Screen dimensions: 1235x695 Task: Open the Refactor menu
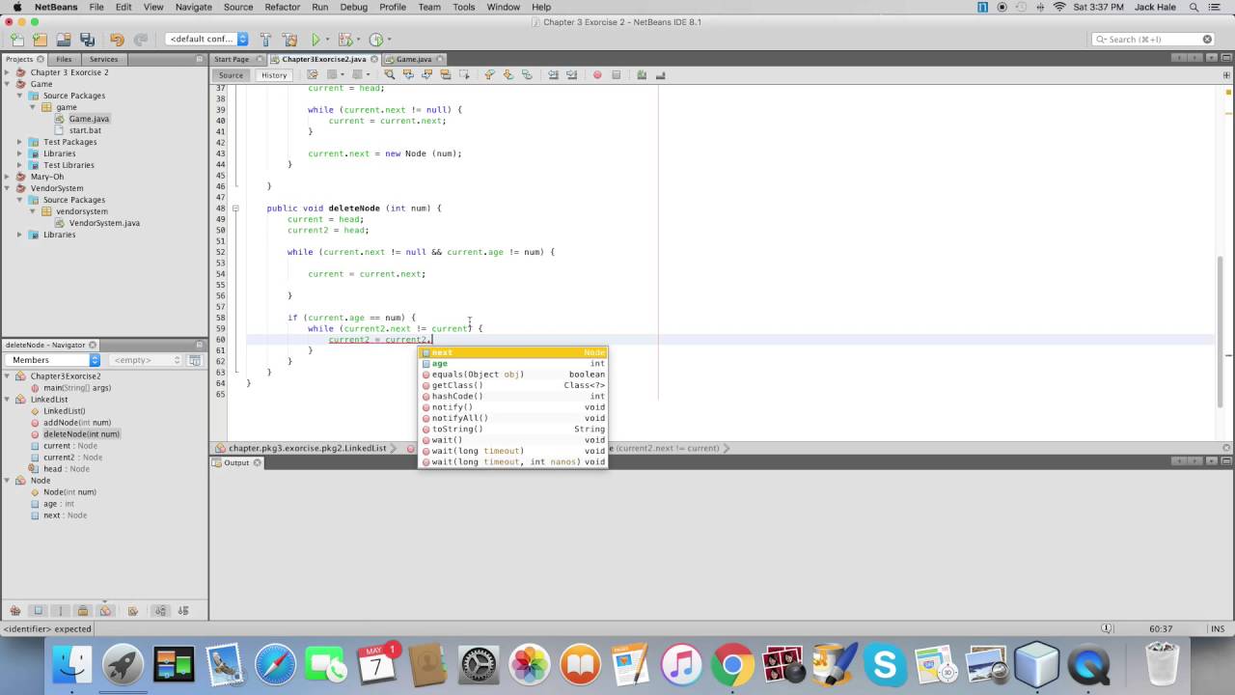[283, 7]
